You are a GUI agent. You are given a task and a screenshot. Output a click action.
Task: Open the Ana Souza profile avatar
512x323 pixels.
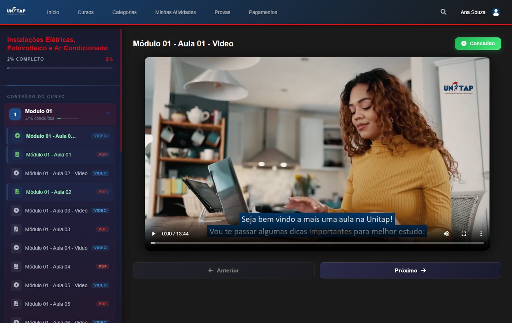pos(496,12)
